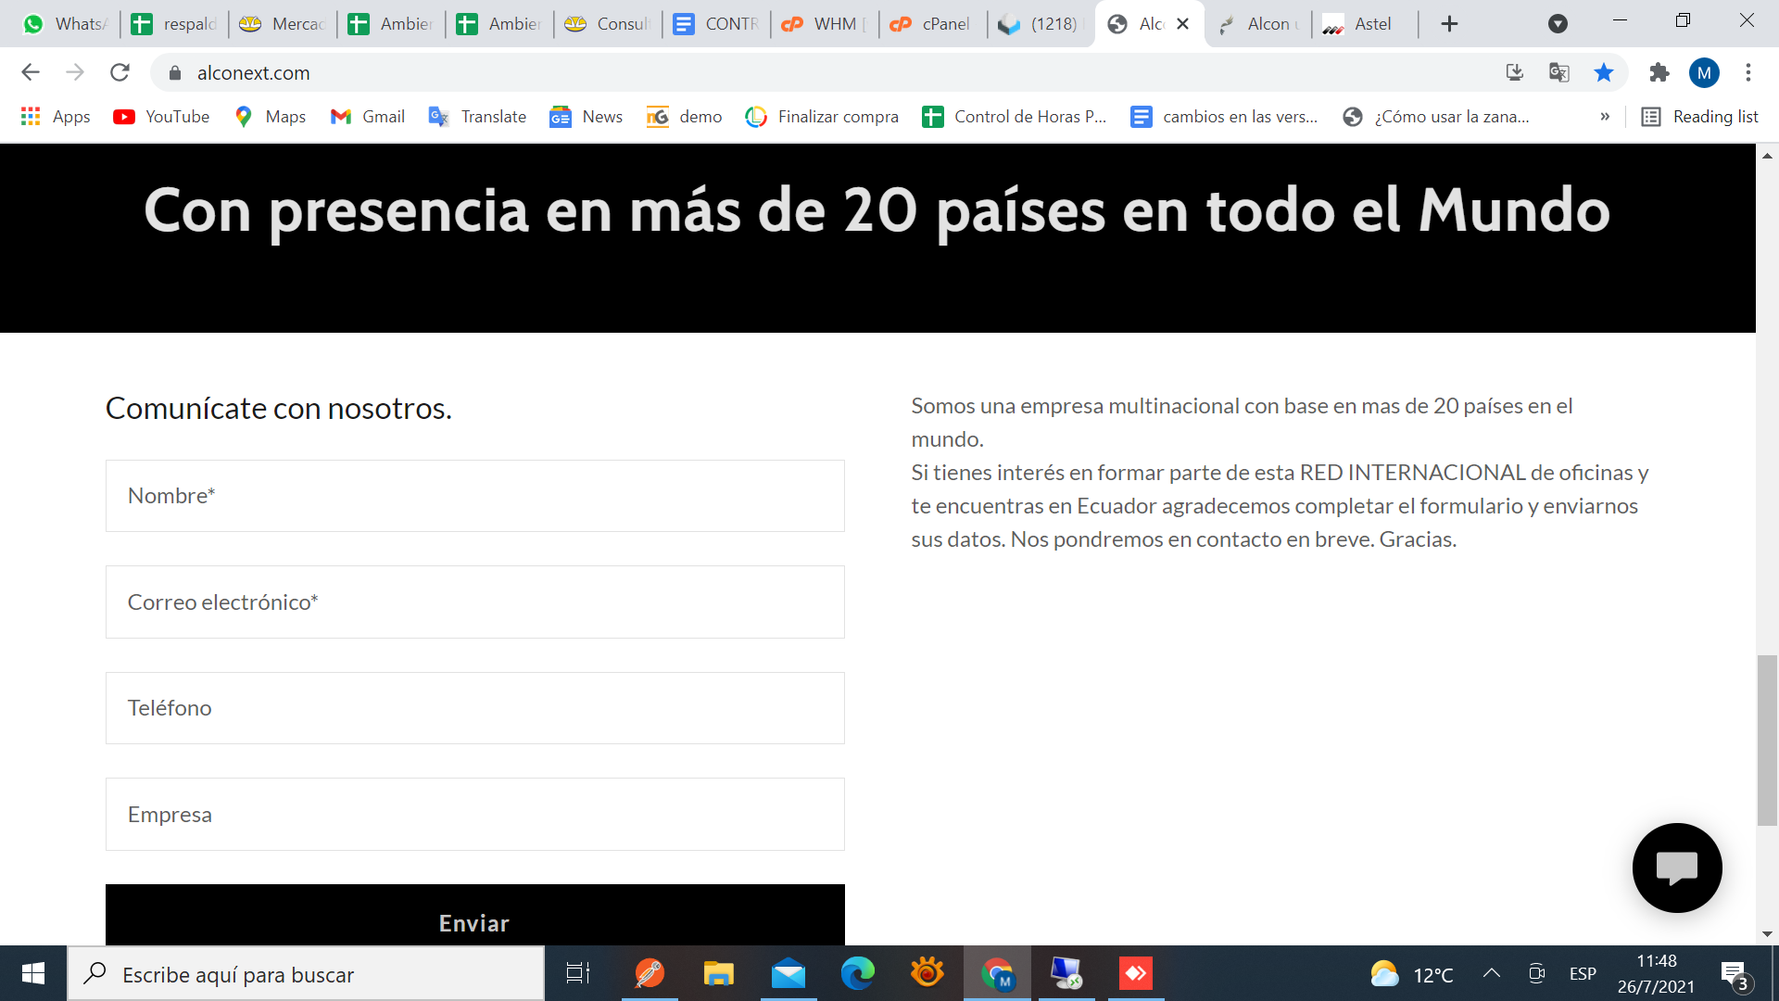
Task: Switch to the Mercado tab
Action: [x=283, y=24]
